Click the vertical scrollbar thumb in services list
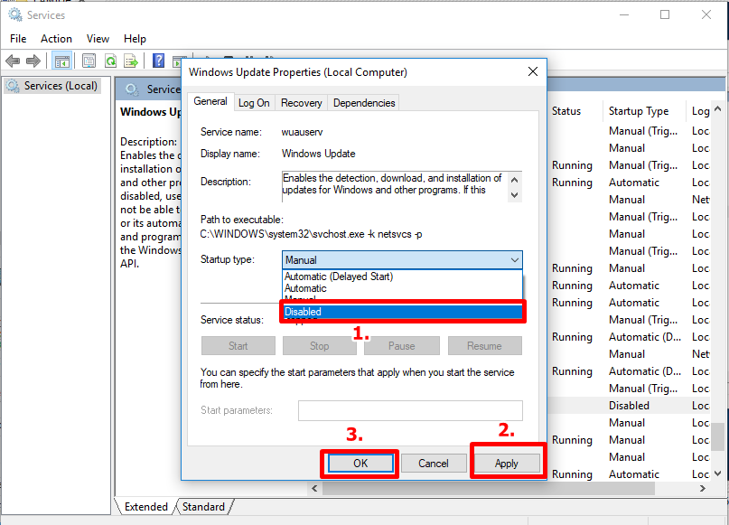This screenshot has width=729, height=525. coord(718,436)
